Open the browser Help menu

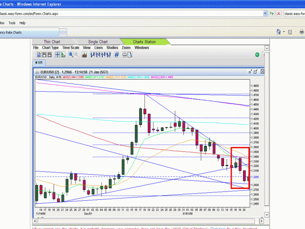click(x=22, y=23)
